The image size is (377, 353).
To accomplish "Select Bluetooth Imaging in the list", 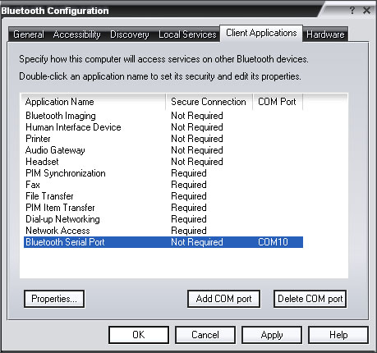I will pyautogui.click(x=163, y=116).
